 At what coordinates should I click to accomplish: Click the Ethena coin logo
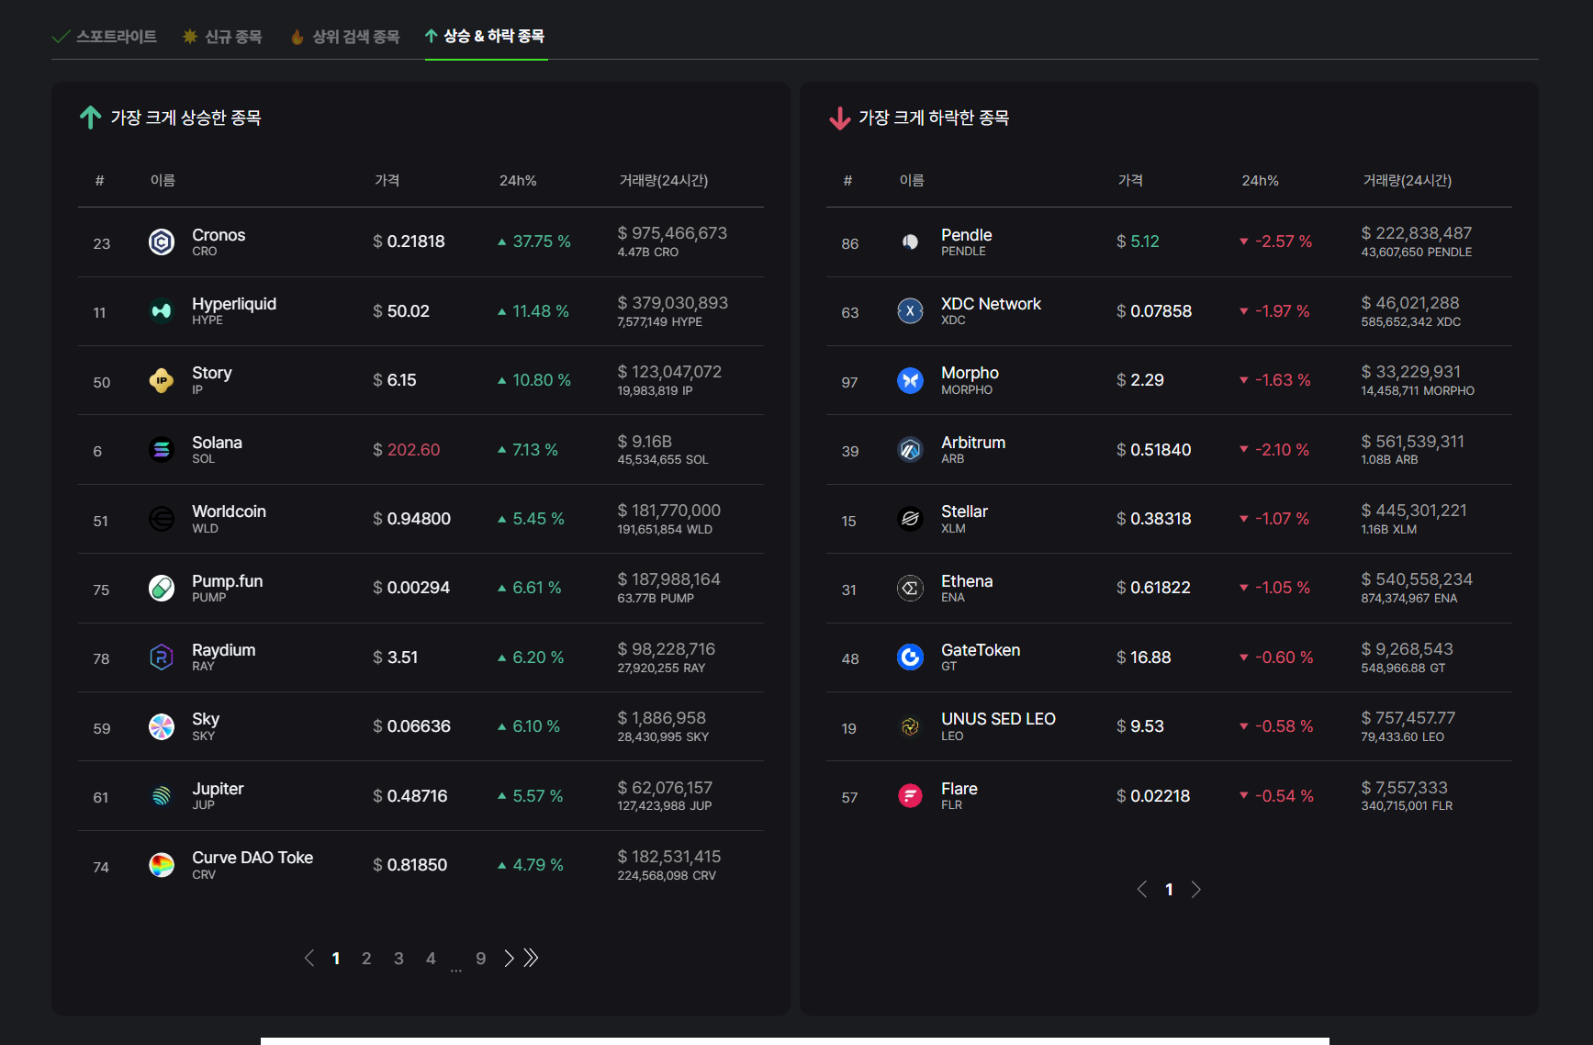coord(910,588)
